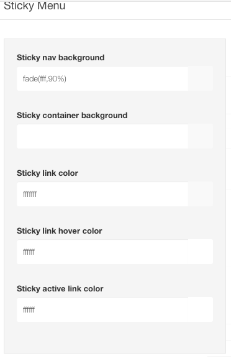This screenshot has width=231, height=361.
Task: Click the ffffffff value in Sticky link color
Action: pyautogui.click(x=30, y=194)
